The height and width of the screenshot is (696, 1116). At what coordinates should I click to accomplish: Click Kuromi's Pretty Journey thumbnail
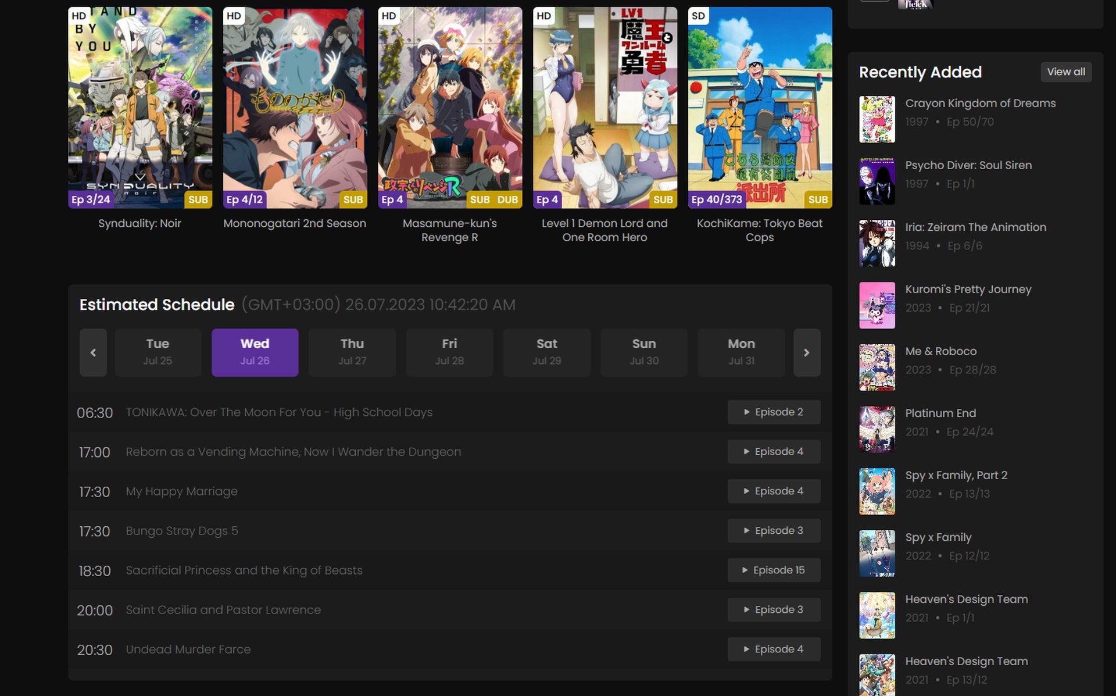click(x=877, y=305)
